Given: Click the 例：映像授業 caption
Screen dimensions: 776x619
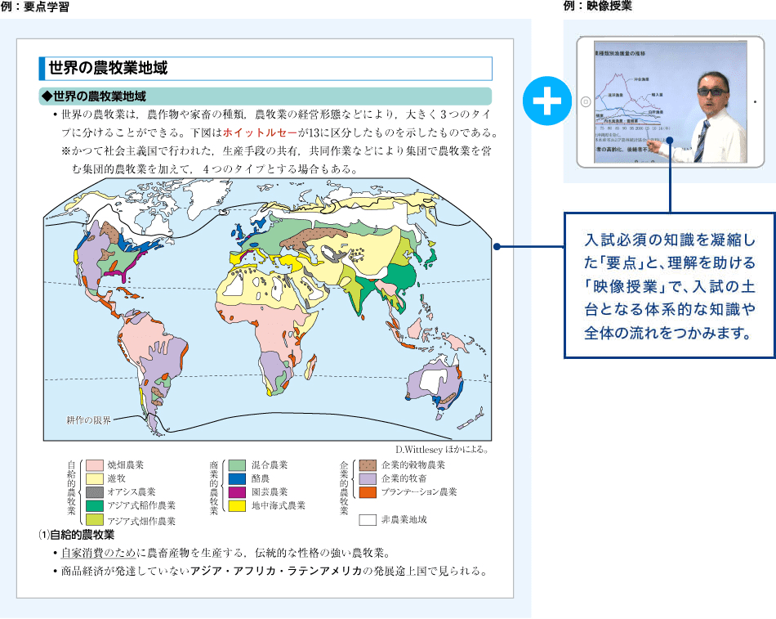Looking at the screenshot, I should [597, 6].
